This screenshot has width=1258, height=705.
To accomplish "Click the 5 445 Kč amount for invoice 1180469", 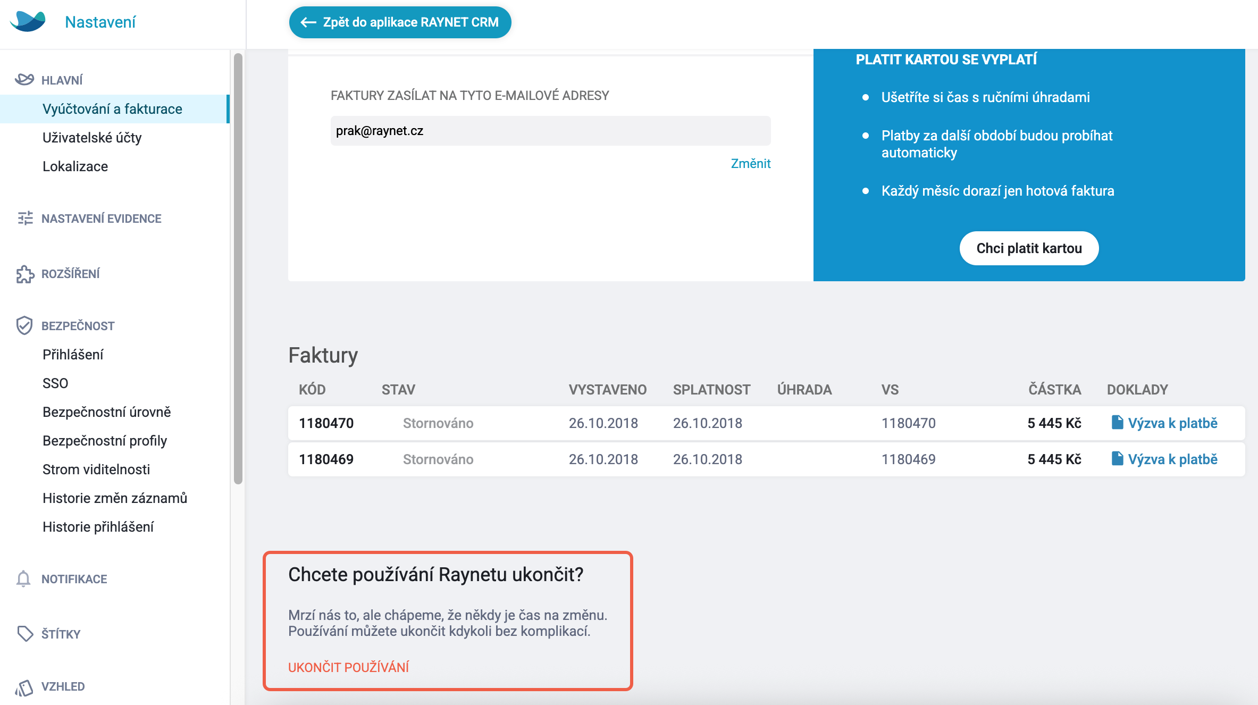I will pos(1054,459).
